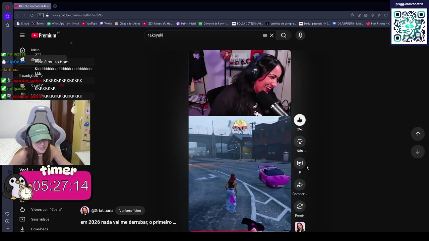Open the WhatsApp bookmark
The image size is (429, 241).
point(56,24)
